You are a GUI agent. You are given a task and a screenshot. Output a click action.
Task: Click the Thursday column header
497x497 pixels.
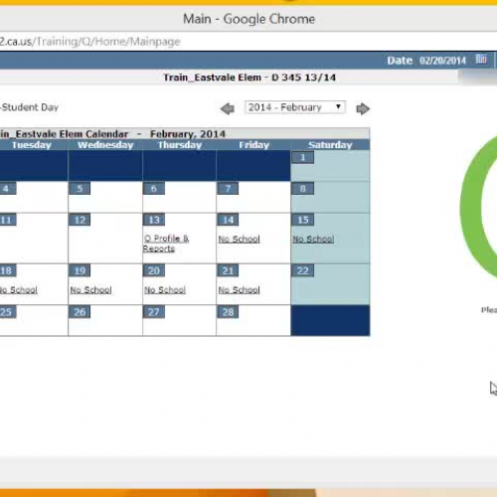[180, 145]
